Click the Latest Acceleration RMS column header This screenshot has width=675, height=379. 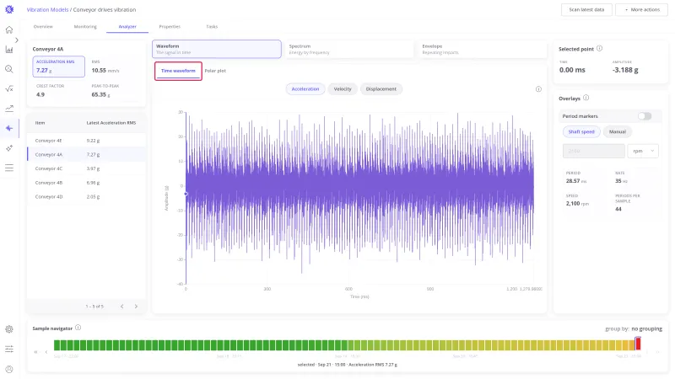(111, 123)
